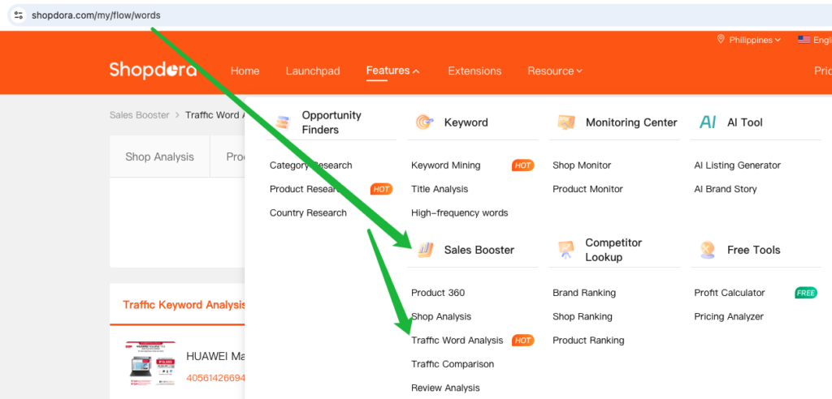Go to the Launchpad page
832x399 pixels.
pos(313,71)
